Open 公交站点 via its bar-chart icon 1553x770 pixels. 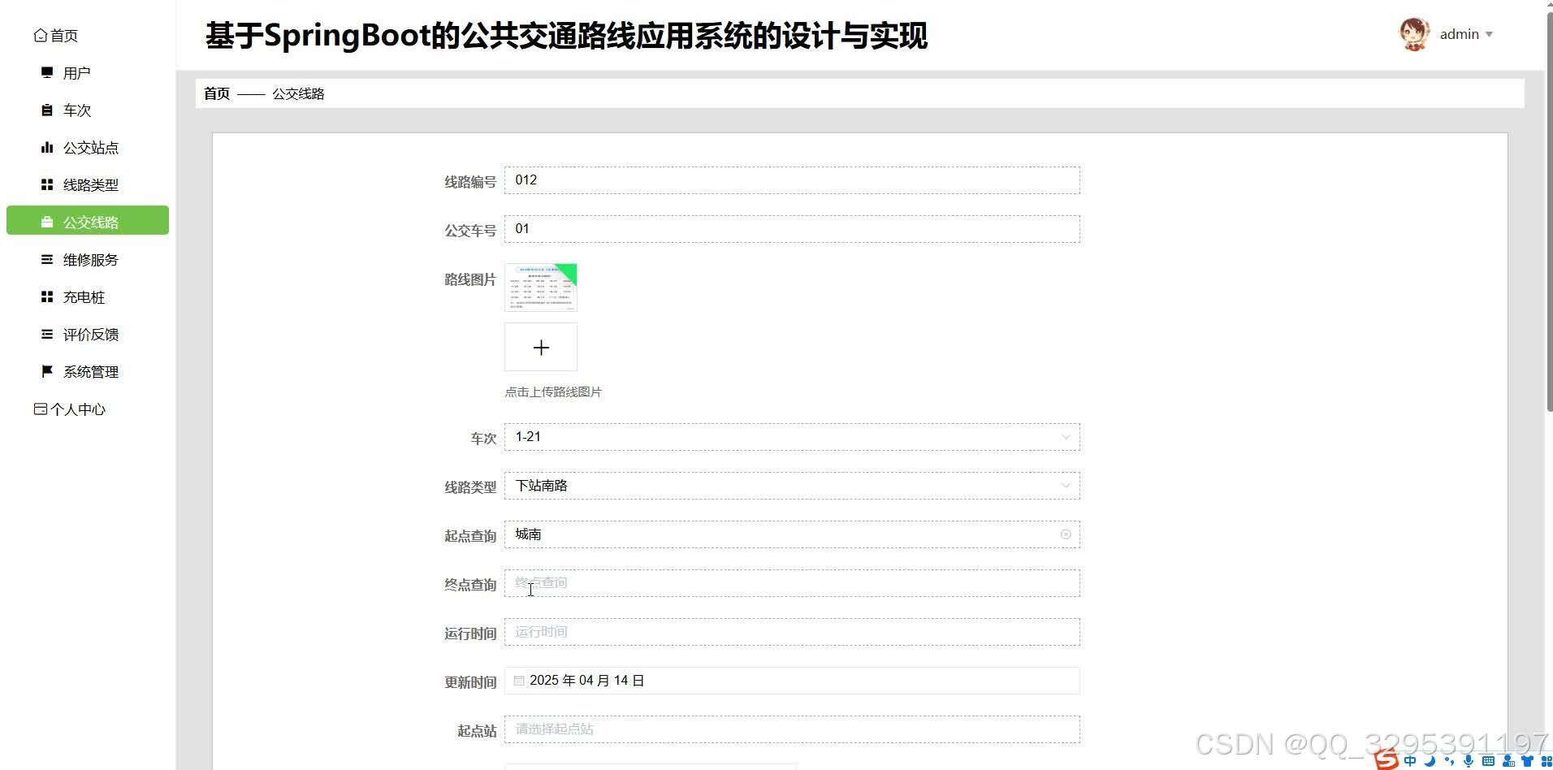click(x=47, y=147)
